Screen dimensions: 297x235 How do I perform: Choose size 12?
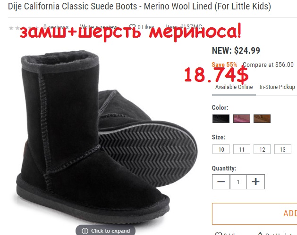(262, 149)
